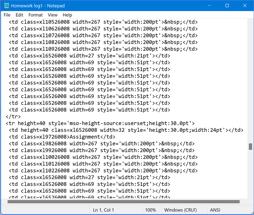
Task: Close the Homework log1 Notepad window
Action: [244, 6]
